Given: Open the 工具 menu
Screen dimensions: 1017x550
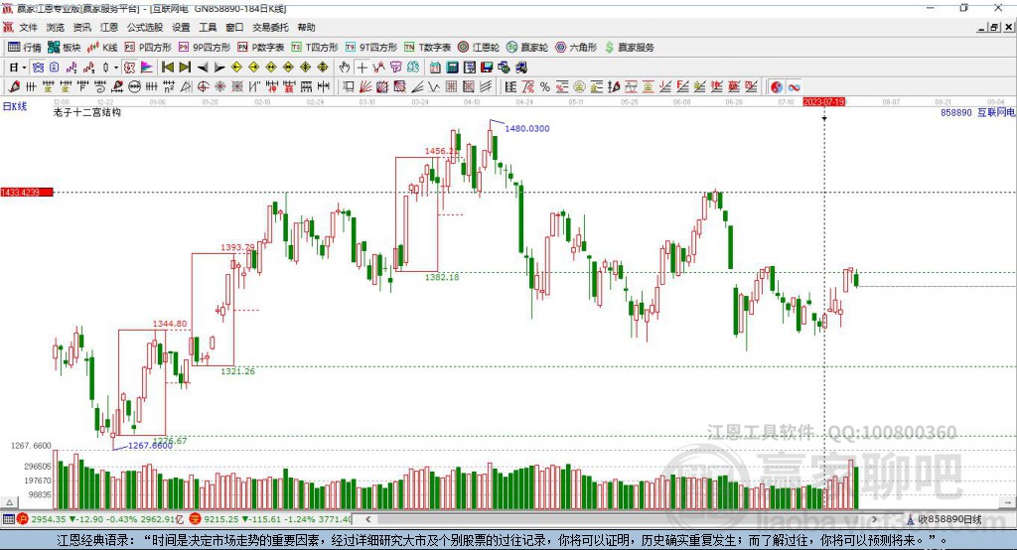Looking at the screenshot, I should pos(208,27).
